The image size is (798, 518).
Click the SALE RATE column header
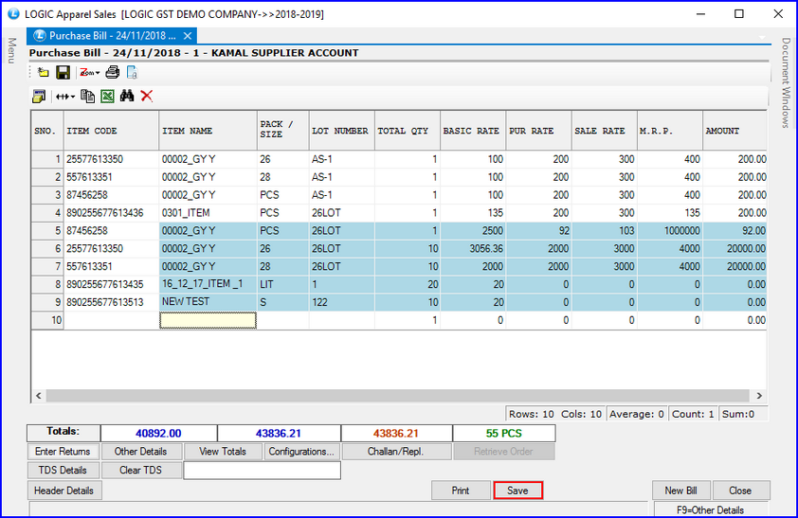[x=604, y=131]
